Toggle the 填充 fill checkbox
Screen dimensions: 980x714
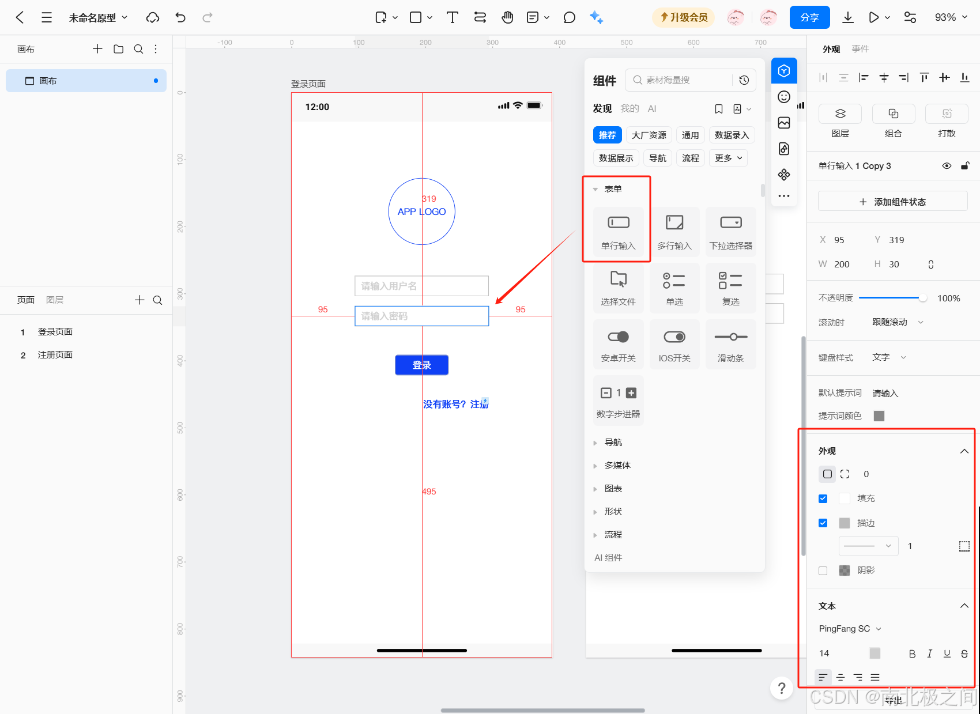823,498
